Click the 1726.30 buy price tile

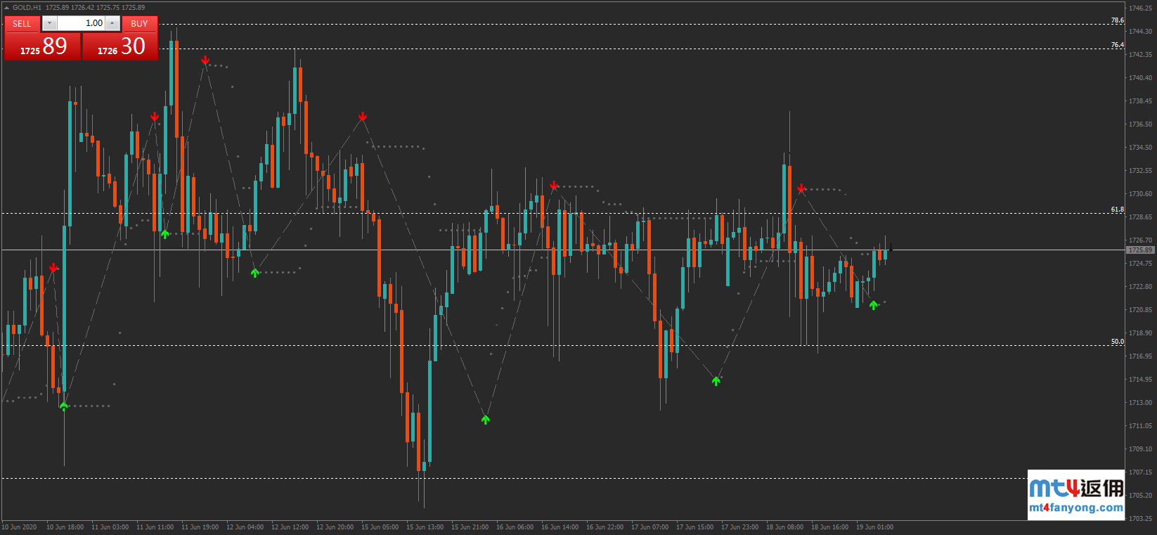[121, 47]
